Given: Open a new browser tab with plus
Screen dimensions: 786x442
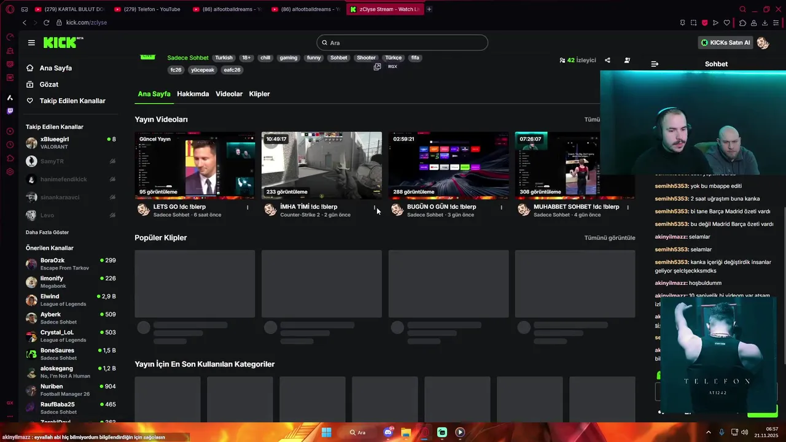Looking at the screenshot, I should tap(429, 9).
